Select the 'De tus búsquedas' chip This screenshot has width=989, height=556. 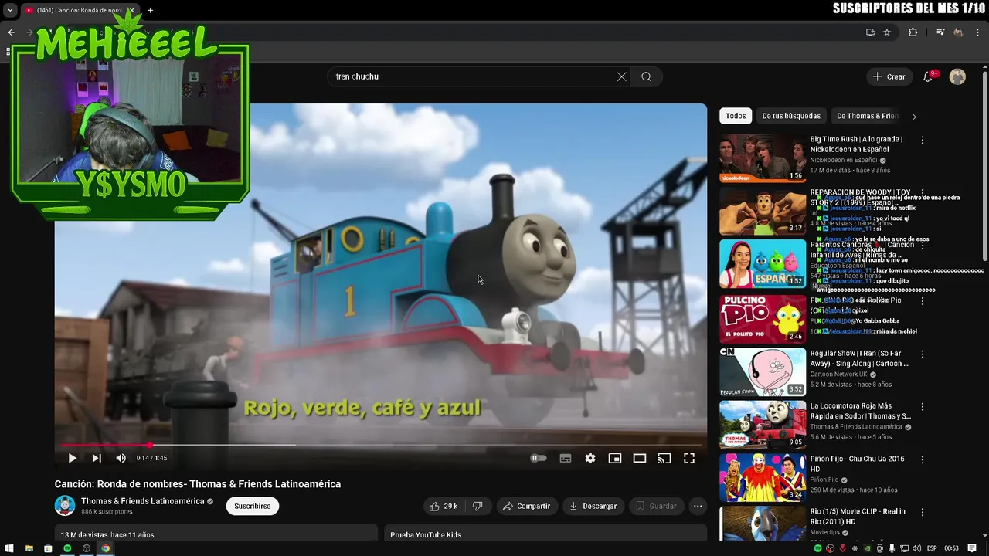(791, 116)
